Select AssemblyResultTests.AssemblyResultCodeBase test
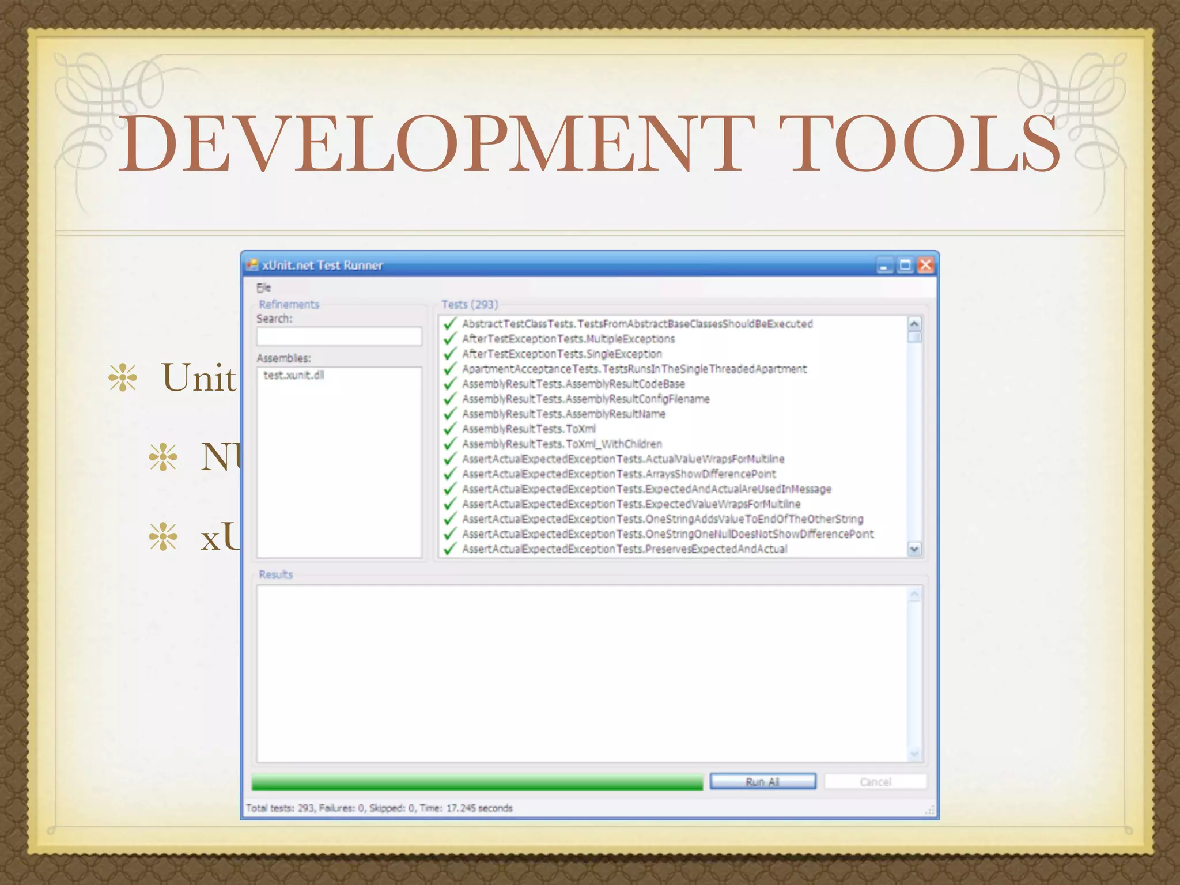1180x885 pixels. coord(573,384)
